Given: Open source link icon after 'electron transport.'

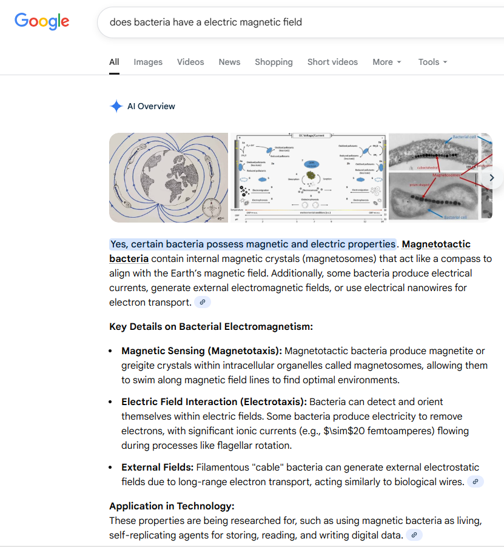Looking at the screenshot, I should pyautogui.click(x=203, y=302).
